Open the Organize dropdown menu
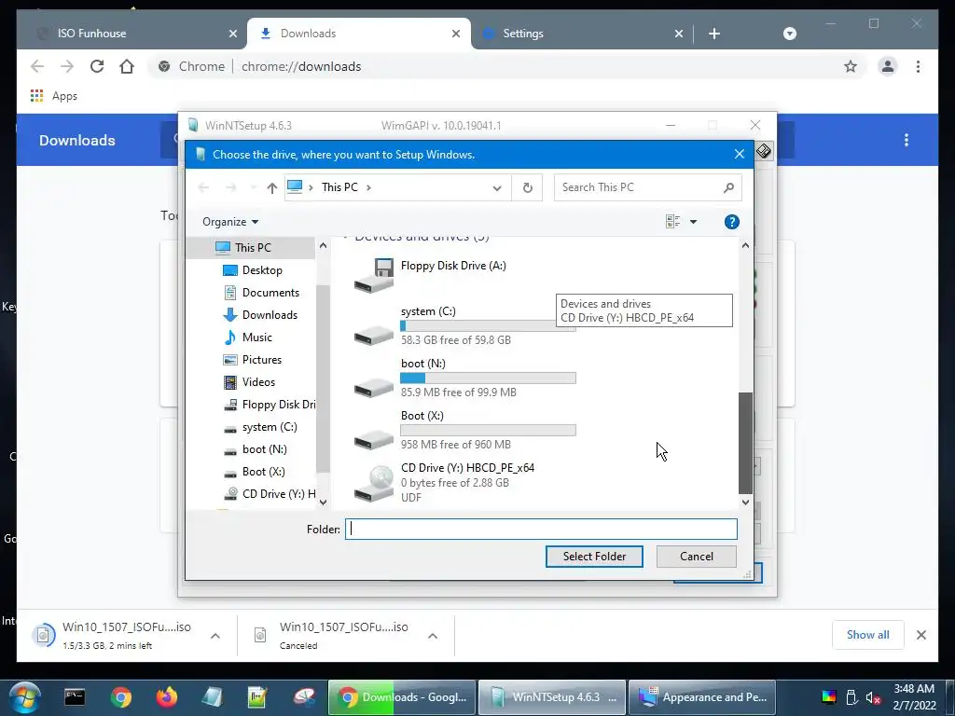The height and width of the screenshot is (716, 955). (230, 222)
